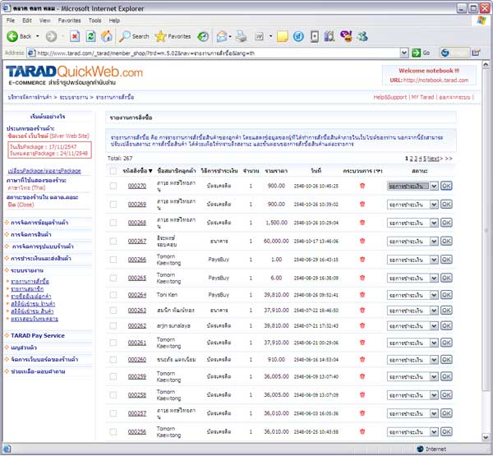This screenshot has width=493, height=456.
Task: Tick the checkbox for order 000266
Action: (113, 260)
